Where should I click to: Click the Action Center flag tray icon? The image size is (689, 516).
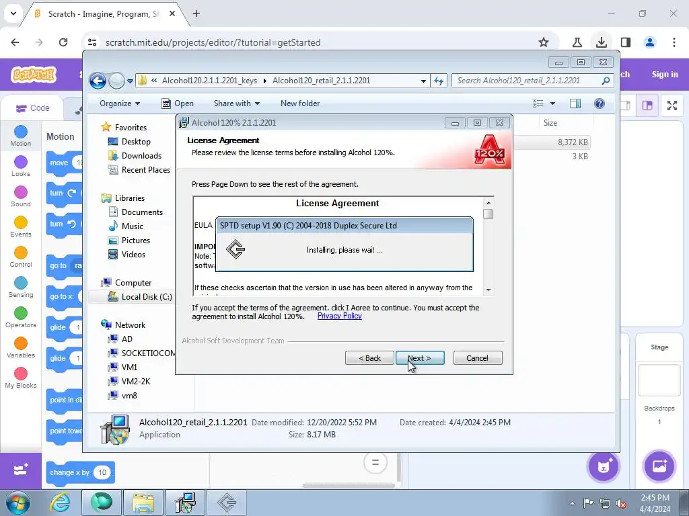pos(588,503)
